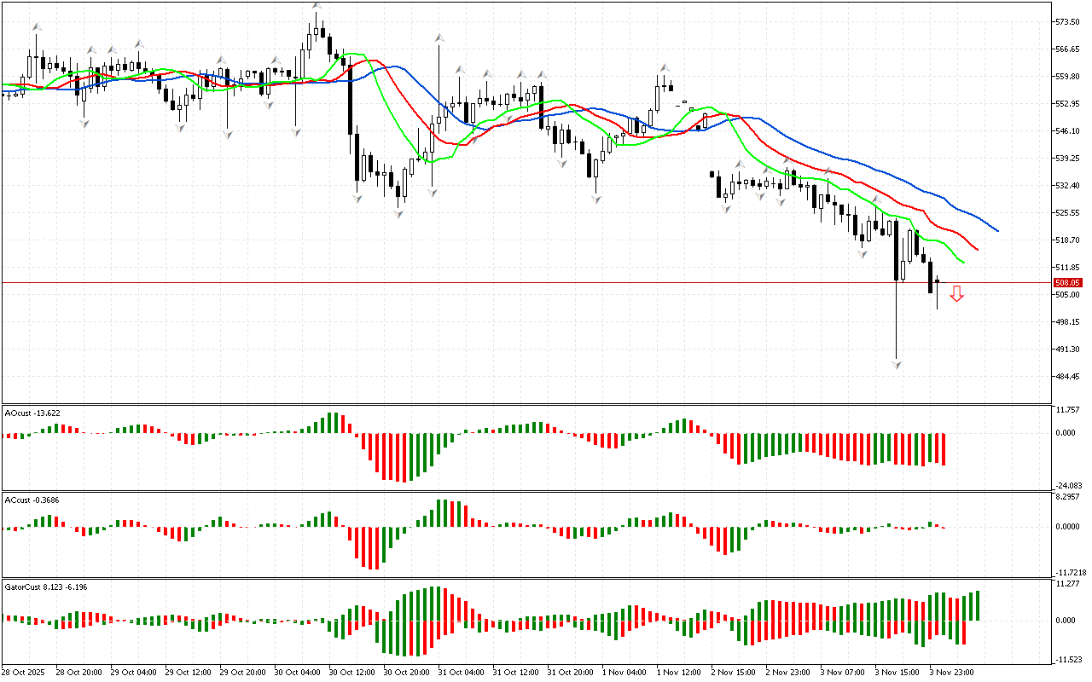Click the rightmost green GatorCust histogram bar
Image resolution: width=1092 pixels, height=682 pixels.
coord(976,606)
